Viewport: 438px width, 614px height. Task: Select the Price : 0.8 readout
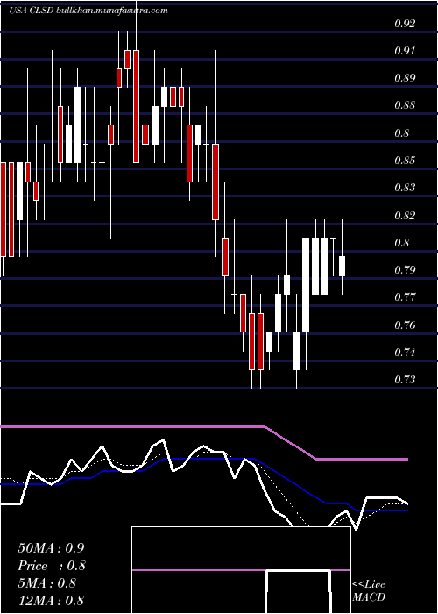pyautogui.click(x=52, y=566)
